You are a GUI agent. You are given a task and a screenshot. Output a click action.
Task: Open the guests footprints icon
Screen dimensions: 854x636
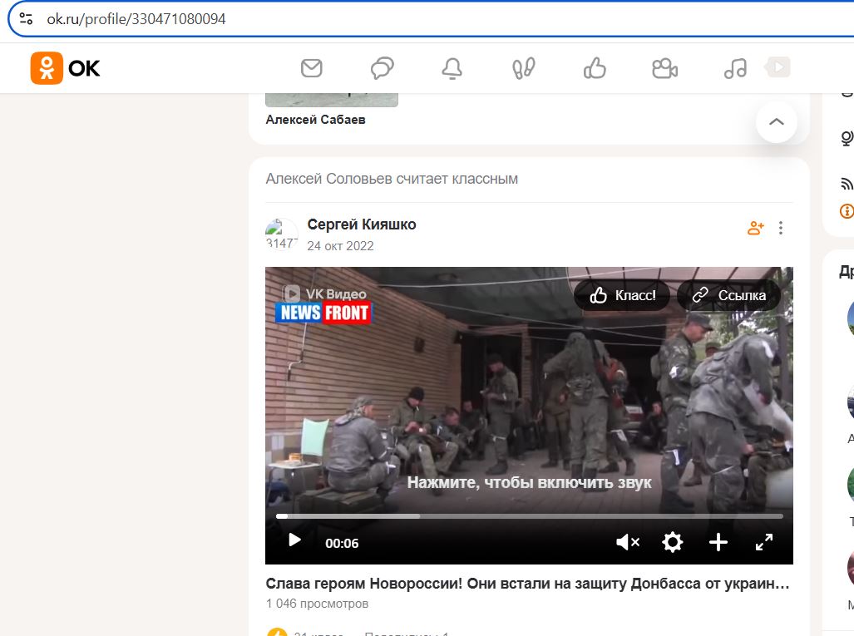pos(523,69)
